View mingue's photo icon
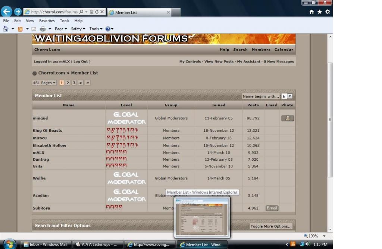Screen dimensions: 382x249 tap(288, 118)
